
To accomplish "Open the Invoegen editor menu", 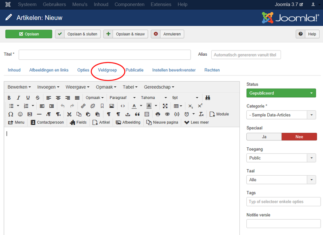I will [x=48, y=87].
